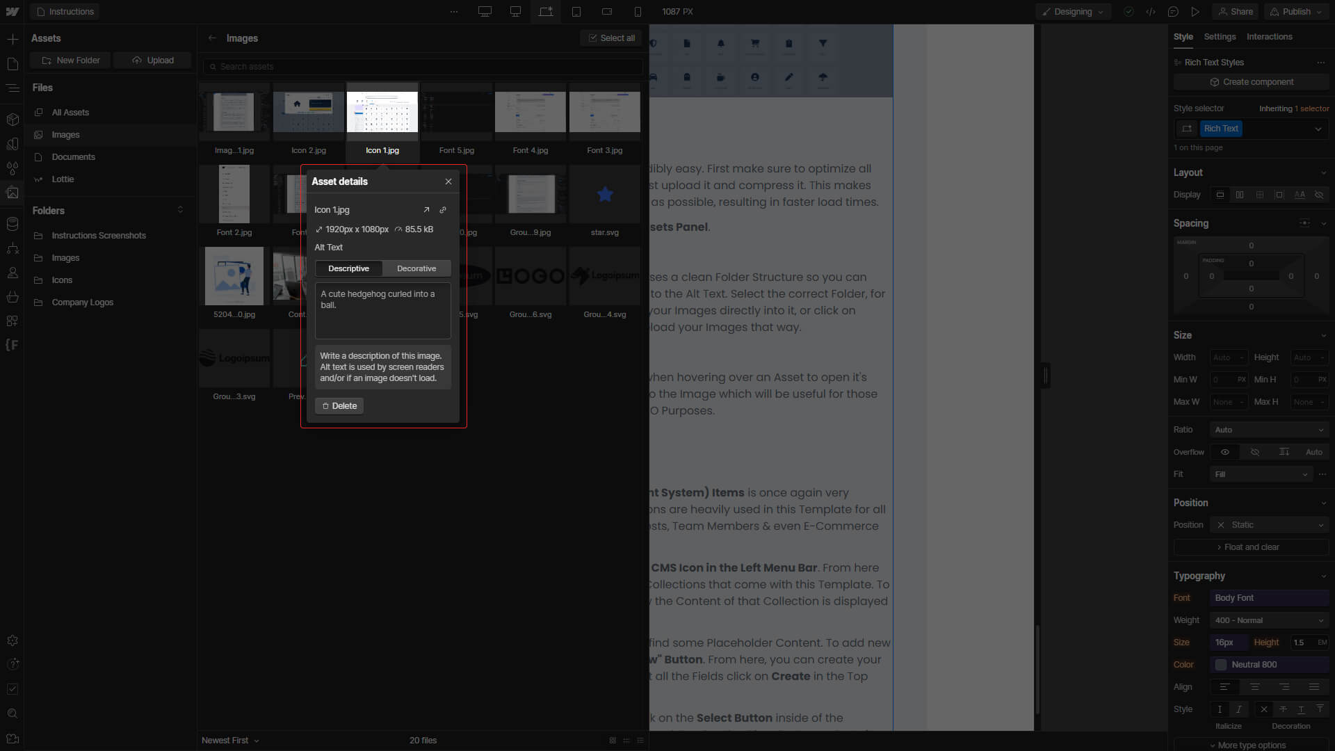Viewport: 1335px width, 751px height.
Task: Select Descriptive alt text option
Action: (x=348, y=268)
